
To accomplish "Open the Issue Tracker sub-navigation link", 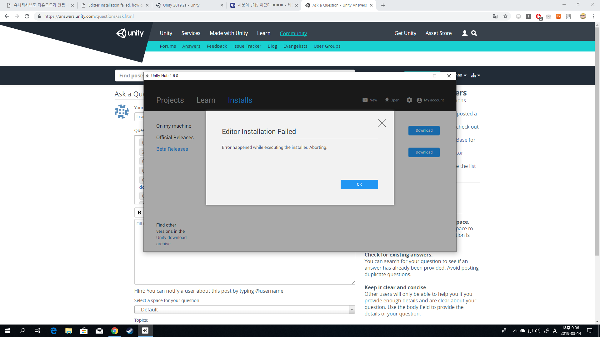I will coord(247,46).
